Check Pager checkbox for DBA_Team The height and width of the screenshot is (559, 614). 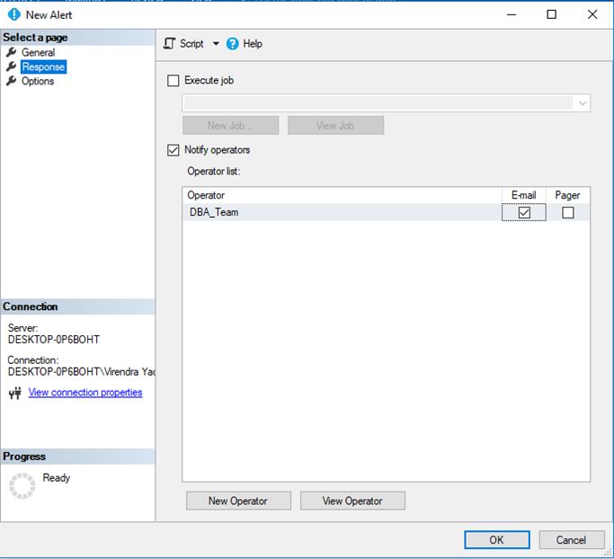[567, 213]
